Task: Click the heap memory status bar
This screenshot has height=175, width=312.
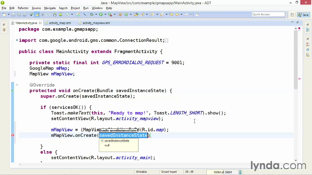Action: pyautogui.click(x=222, y=172)
